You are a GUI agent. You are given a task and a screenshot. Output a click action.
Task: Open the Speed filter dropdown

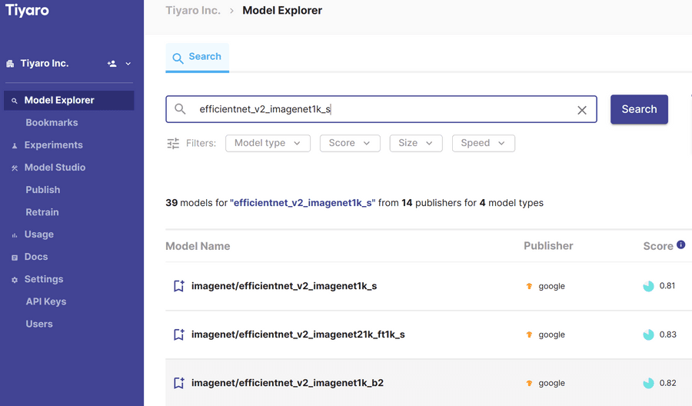484,143
